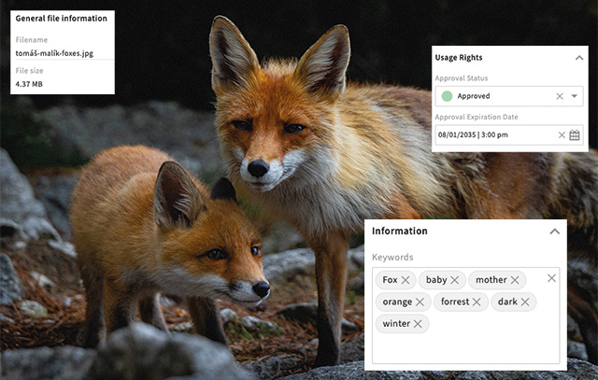
Task: Click the filename tomáš-malík-foxes.jpg
Action: coord(54,53)
